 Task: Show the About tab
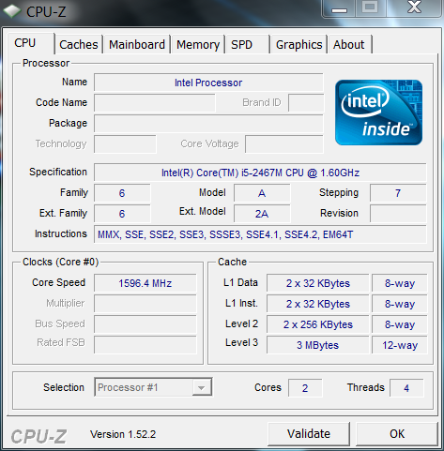tap(349, 44)
